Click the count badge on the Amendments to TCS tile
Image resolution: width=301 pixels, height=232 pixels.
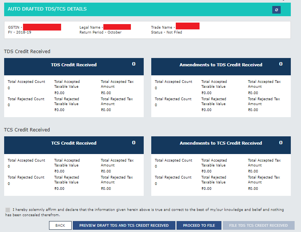281,143
